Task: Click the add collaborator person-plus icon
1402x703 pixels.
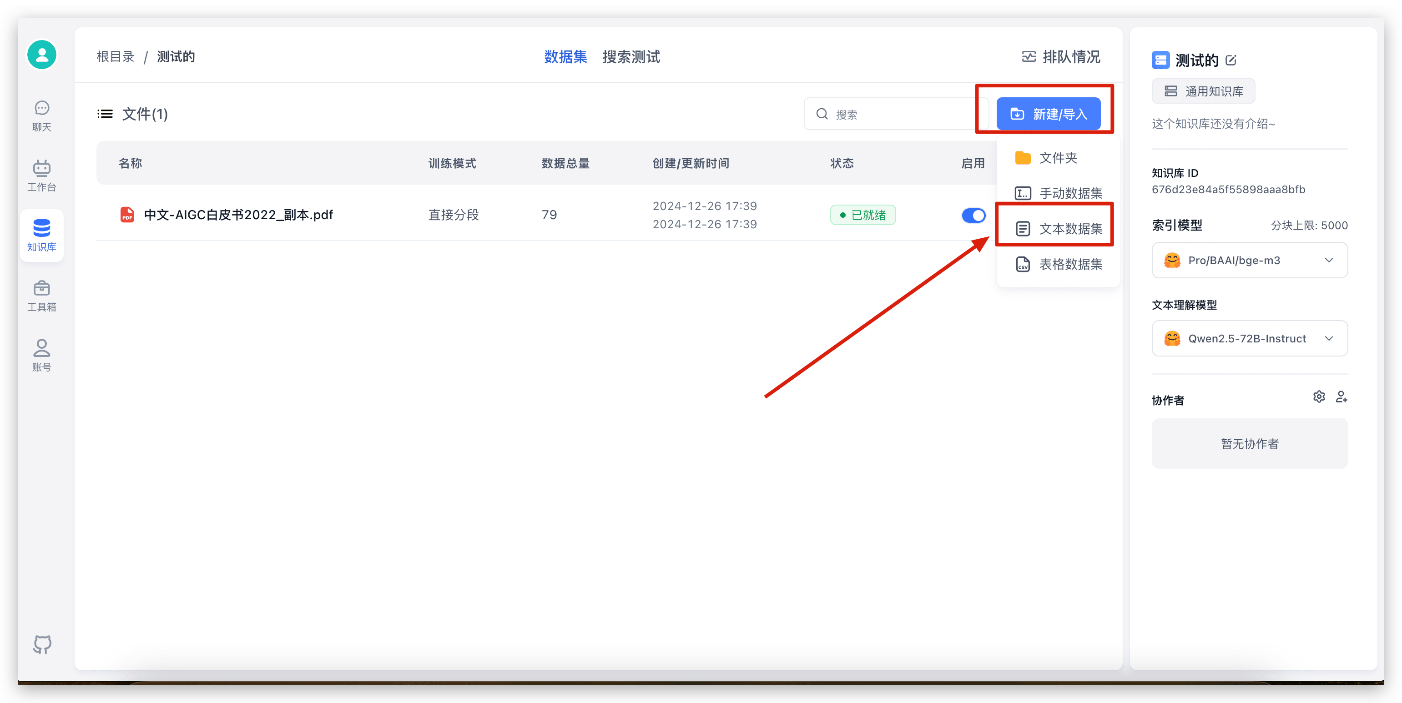Action: point(1341,397)
